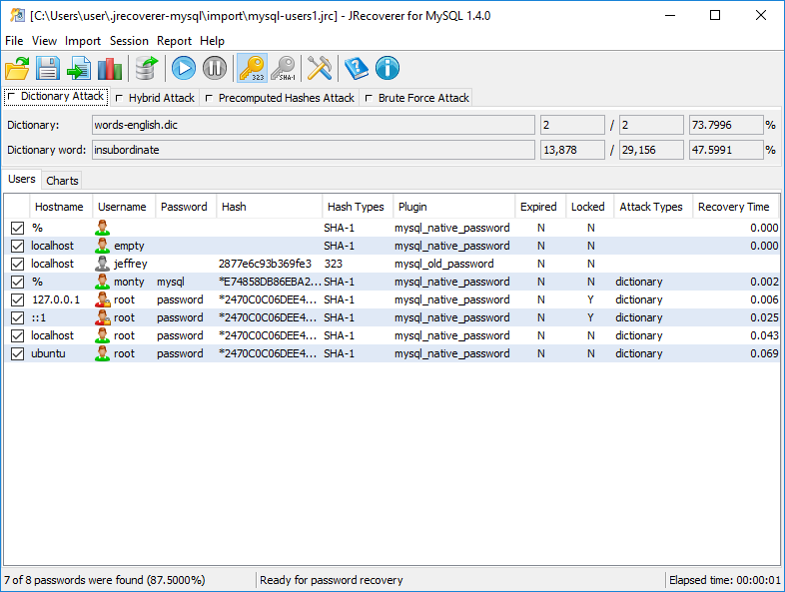
Task: Maximize the JRecoverer window
Action: (715, 16)
